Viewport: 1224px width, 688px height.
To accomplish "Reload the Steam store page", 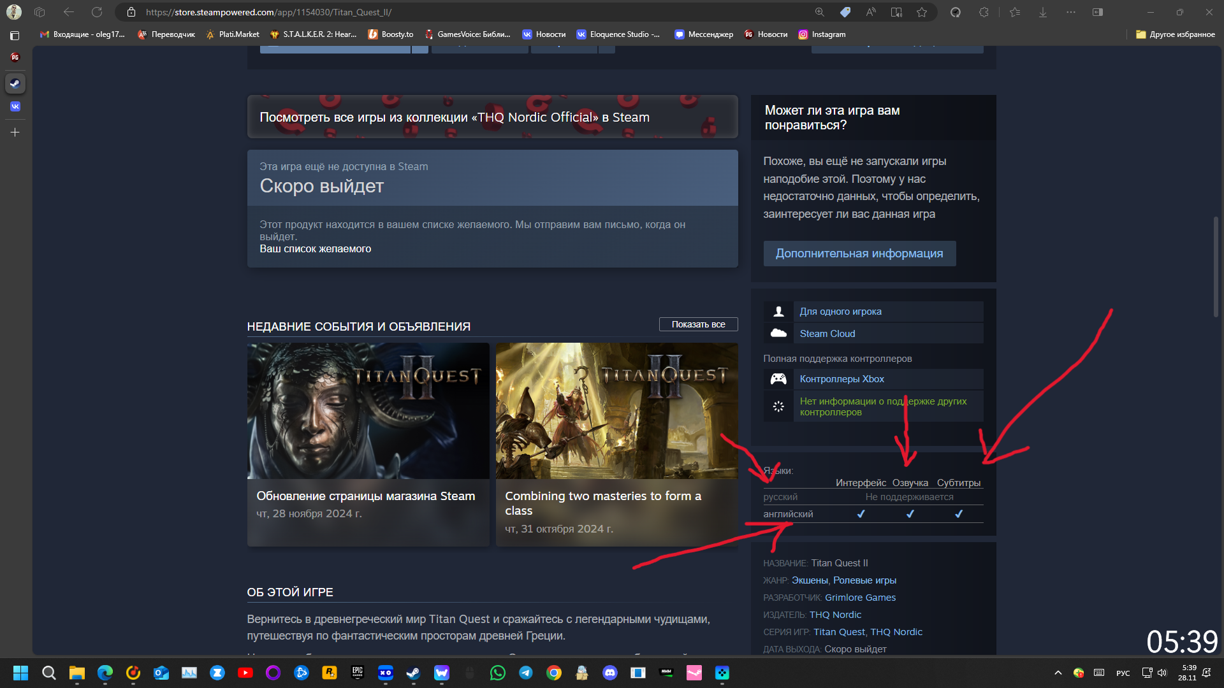I will (x=97, y=12).
